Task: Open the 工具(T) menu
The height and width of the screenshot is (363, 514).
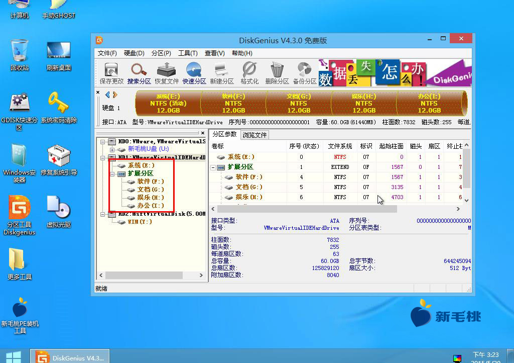Action: [188, 53]
